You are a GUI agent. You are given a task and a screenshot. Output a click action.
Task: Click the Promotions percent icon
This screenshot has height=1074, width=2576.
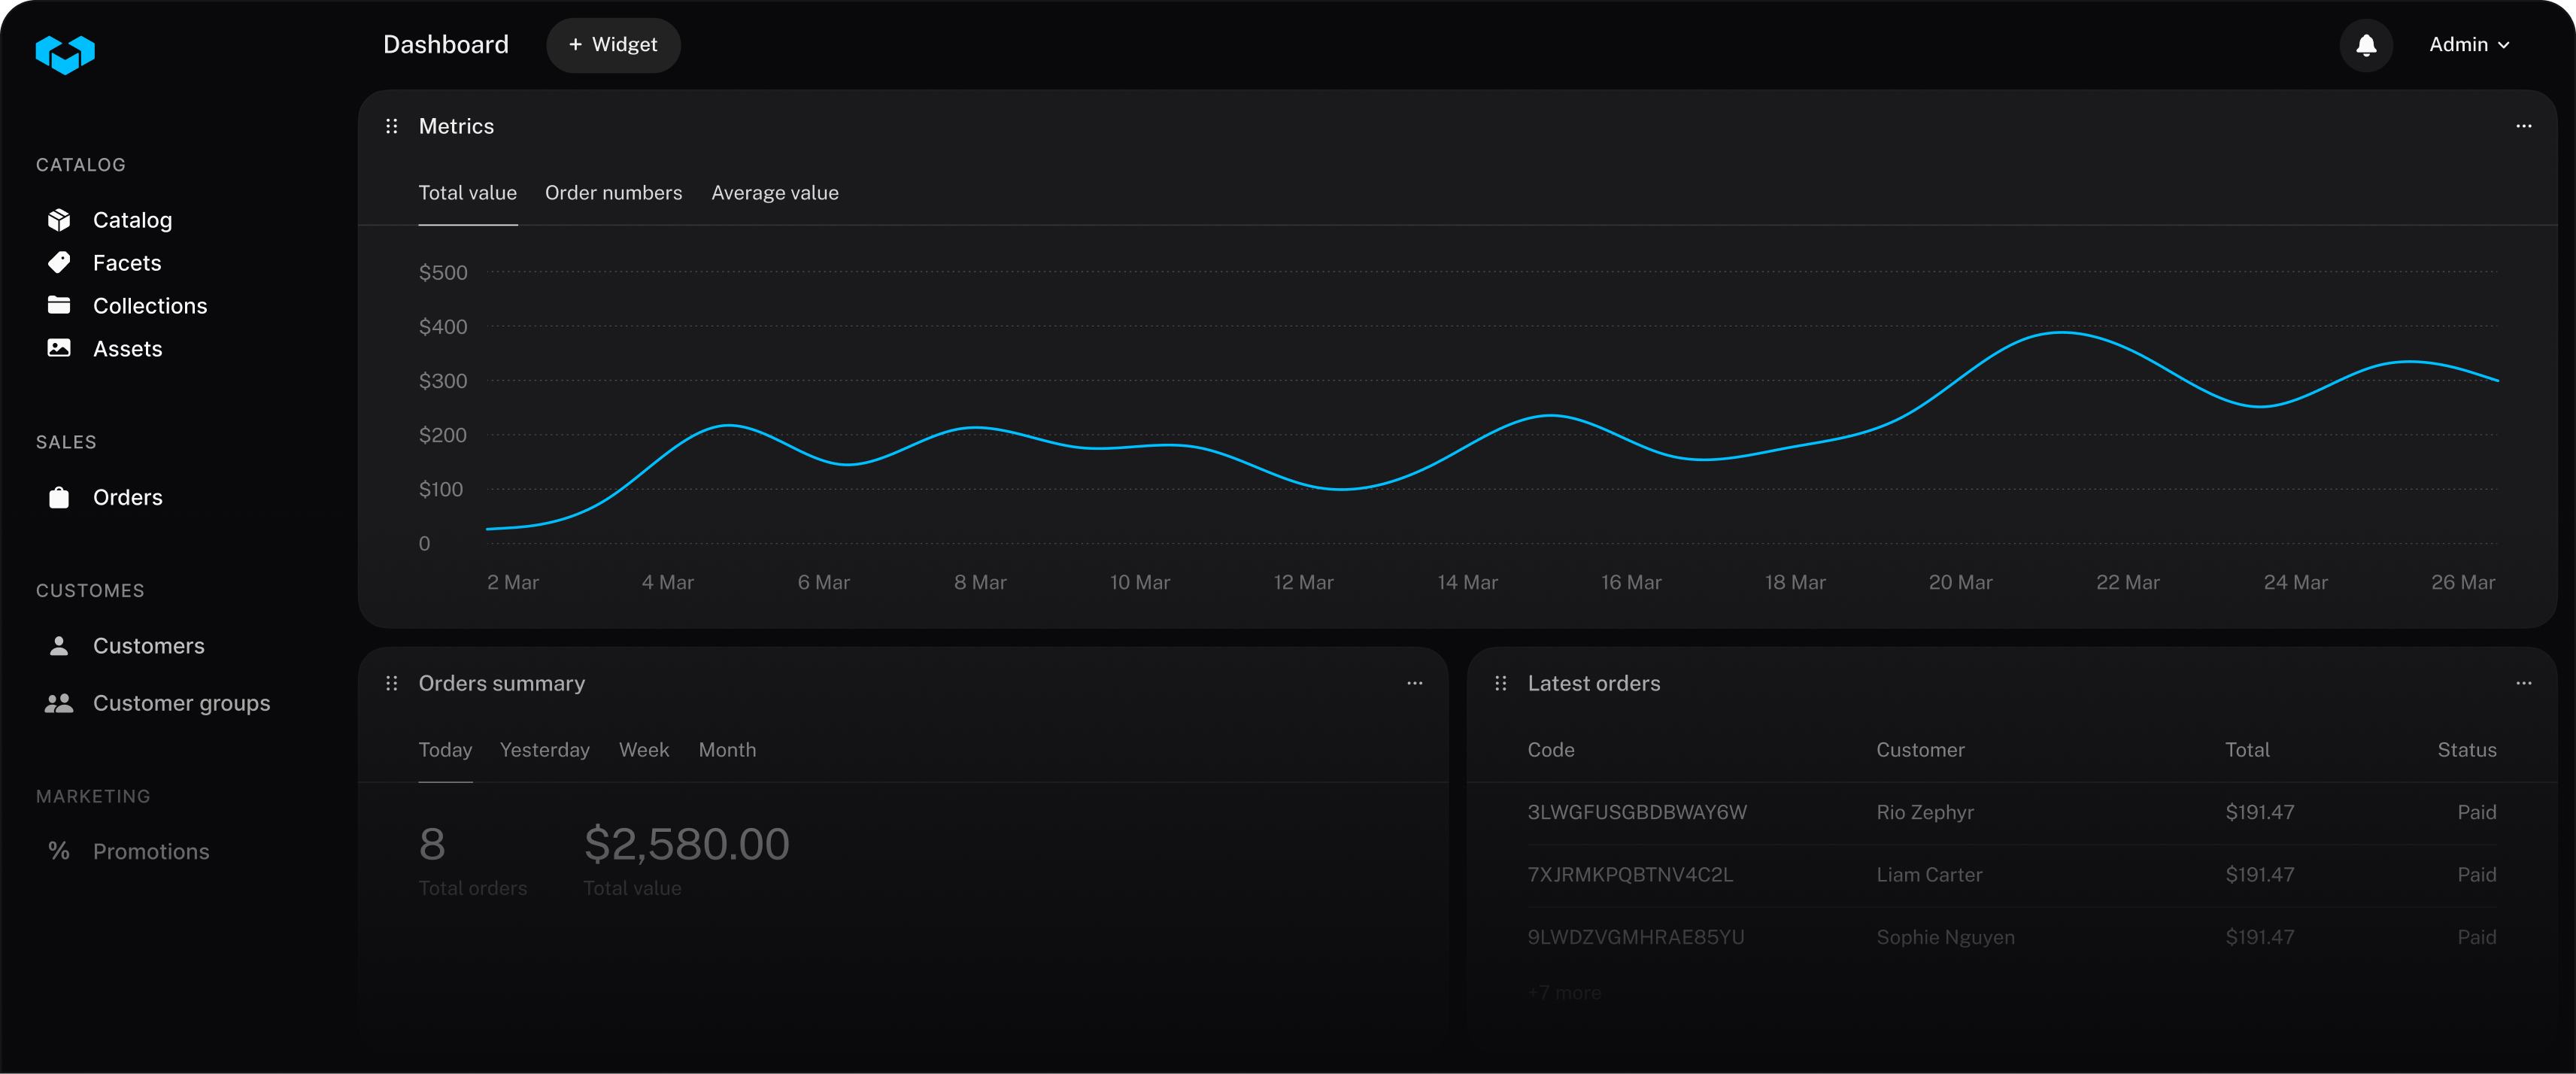(59, 851)
